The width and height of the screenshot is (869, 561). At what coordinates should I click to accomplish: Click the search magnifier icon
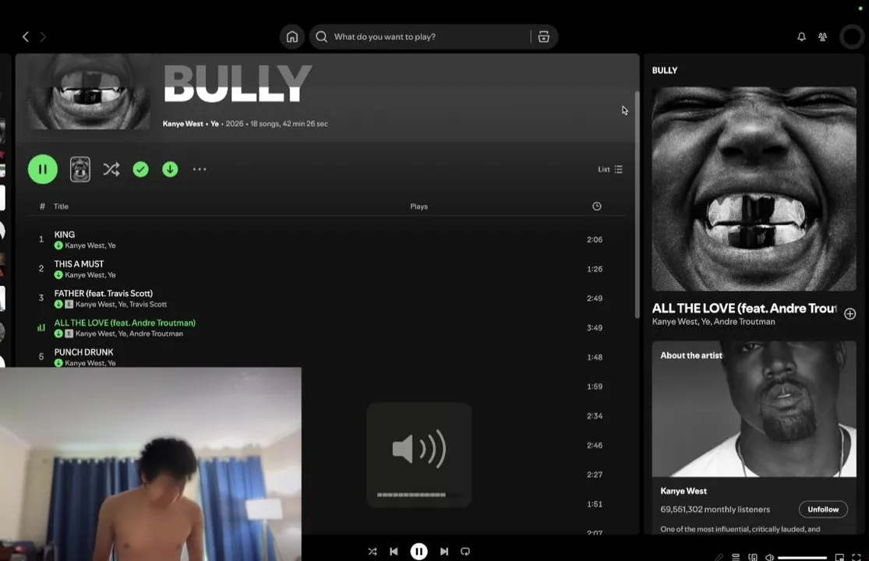tap(321, 37)
